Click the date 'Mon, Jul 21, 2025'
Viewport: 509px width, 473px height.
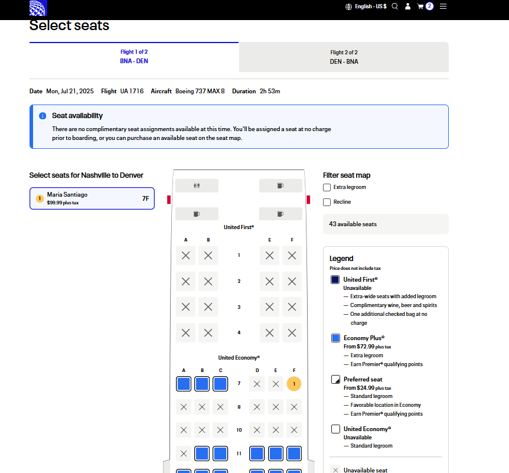point(70,91)
